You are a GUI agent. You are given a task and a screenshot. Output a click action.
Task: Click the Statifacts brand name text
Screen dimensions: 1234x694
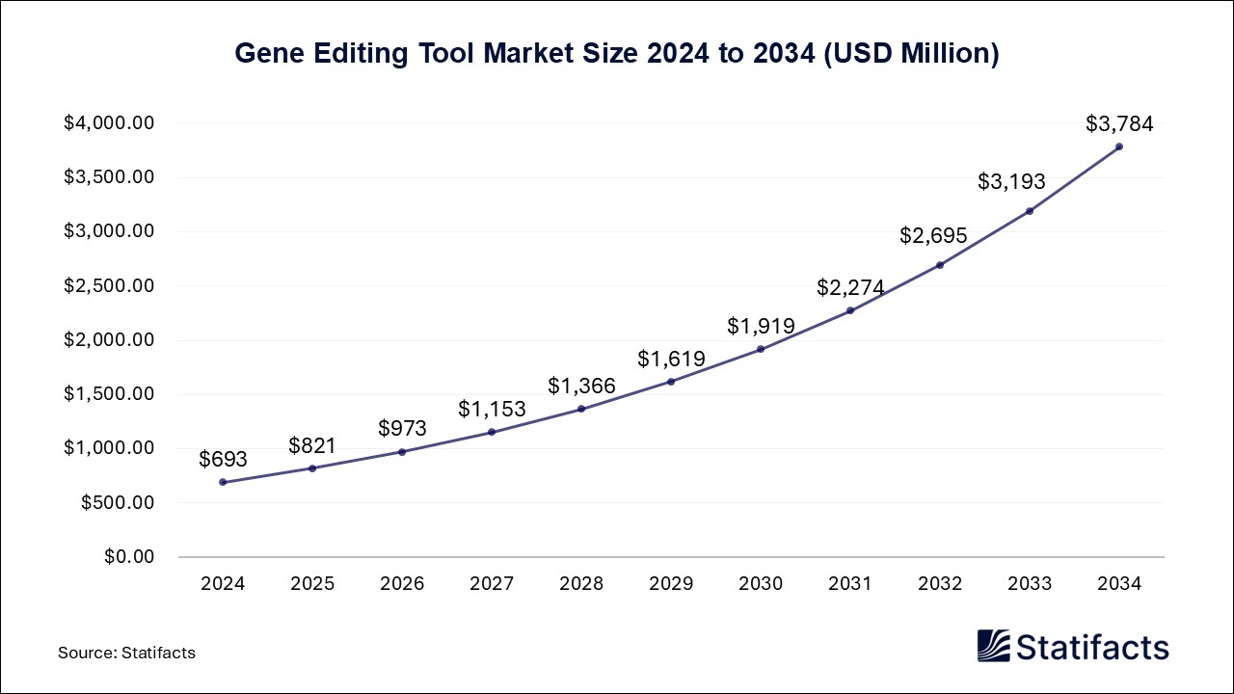coord(1092,647)
